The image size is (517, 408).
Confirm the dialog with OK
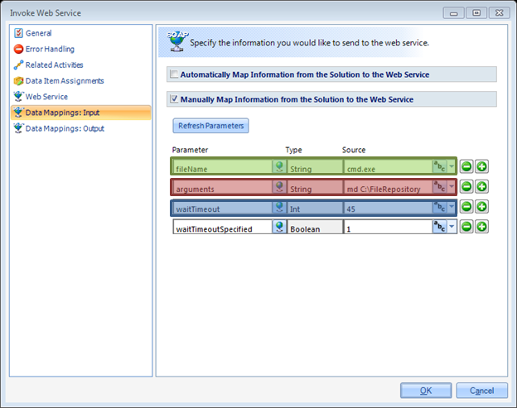pyautogui.click(x=426, y=391)
